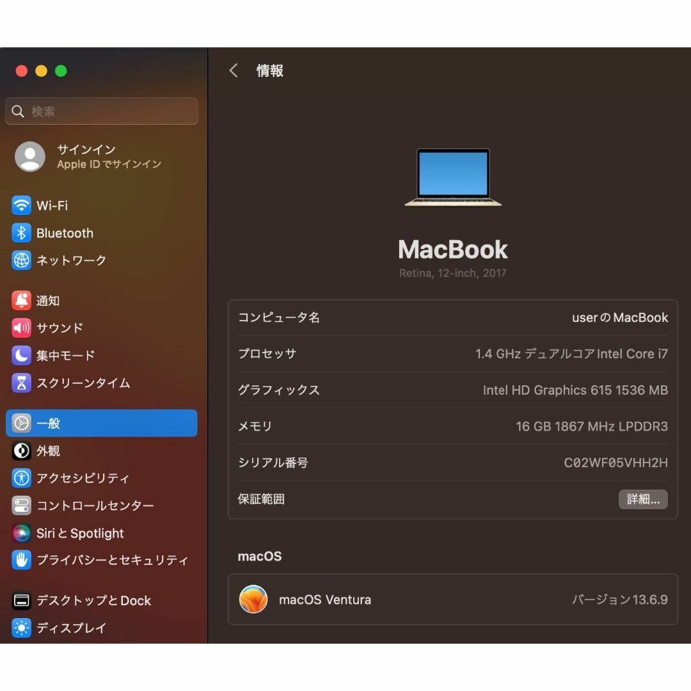Open the 通知 bell icon
This screenshot has width=691, height=691.
click(21, 301)
